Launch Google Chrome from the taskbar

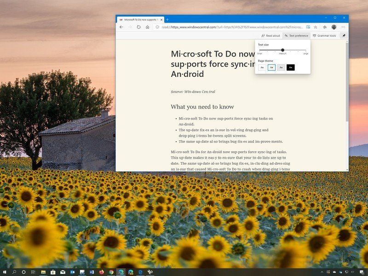tap(111, 272)
